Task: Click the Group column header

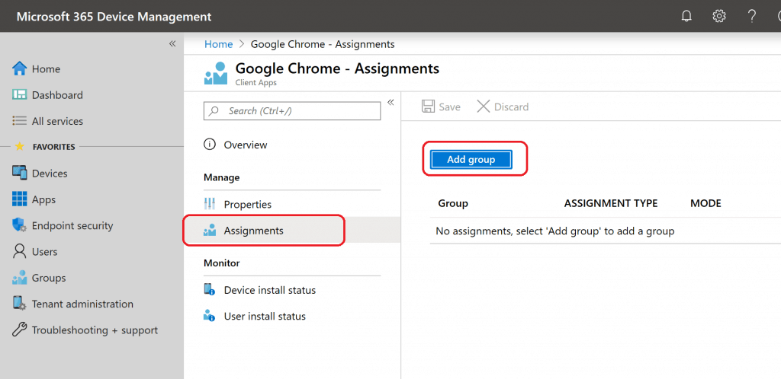Action: (453, 203)
